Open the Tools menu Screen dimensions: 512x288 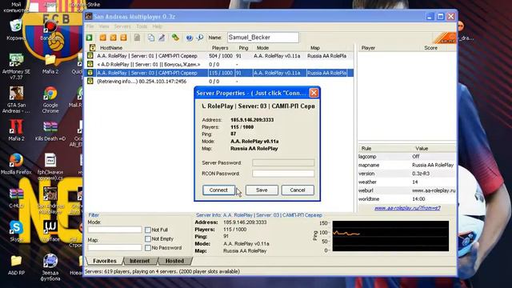[x=142, y=26]
